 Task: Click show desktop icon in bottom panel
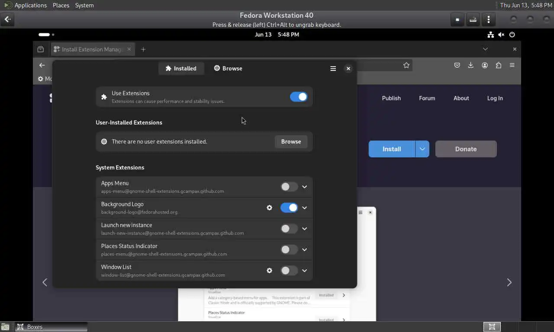tap(5, 327)
